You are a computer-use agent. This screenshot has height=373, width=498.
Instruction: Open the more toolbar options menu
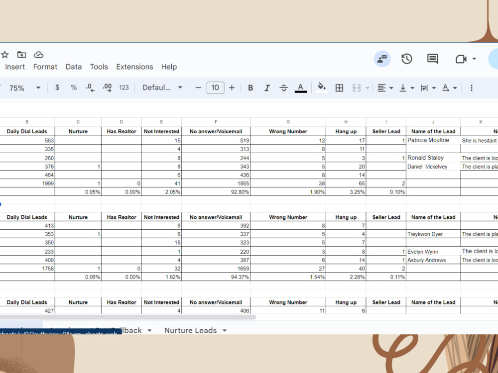coord(471,88)
